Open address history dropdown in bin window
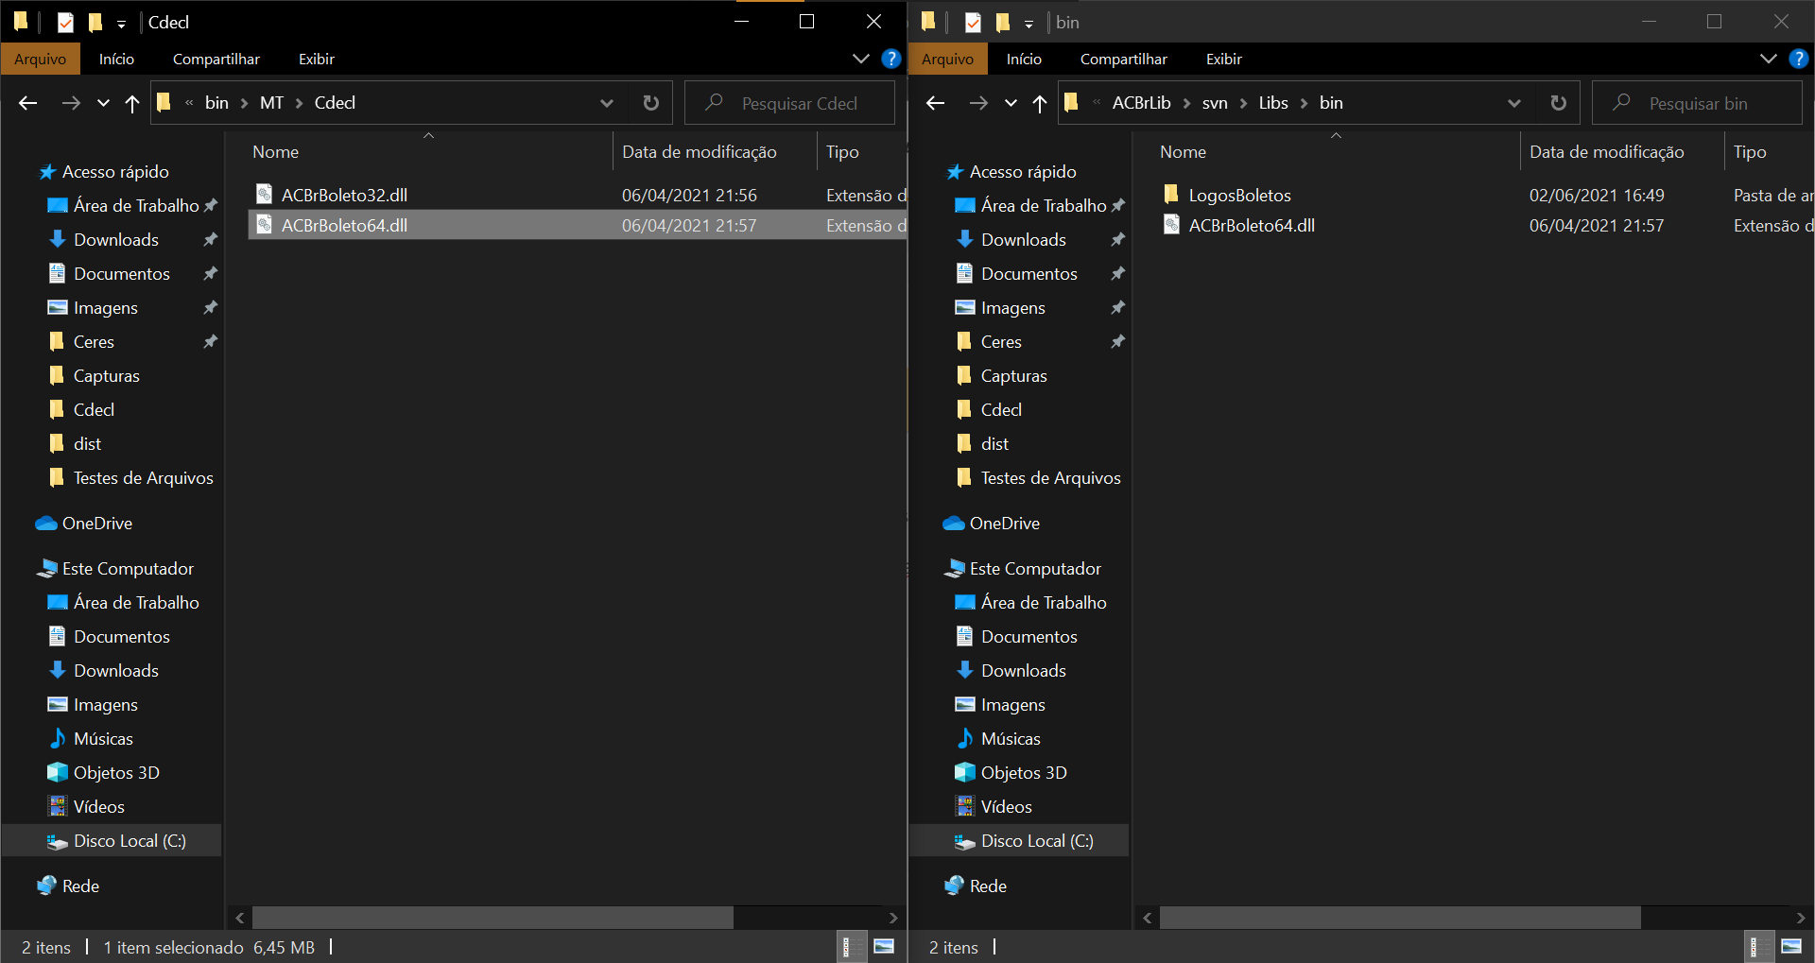This screenshot has width=1815, height=963. (x=1514, y=103)
